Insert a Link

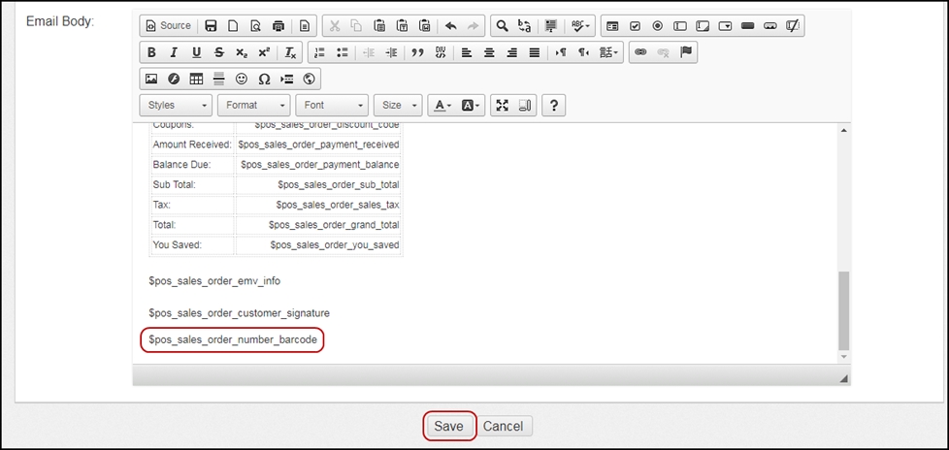[640, 52]
